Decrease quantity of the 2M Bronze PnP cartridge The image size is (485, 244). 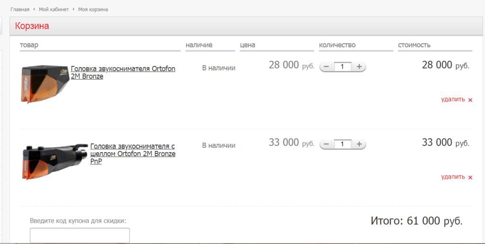click(326, 144)
